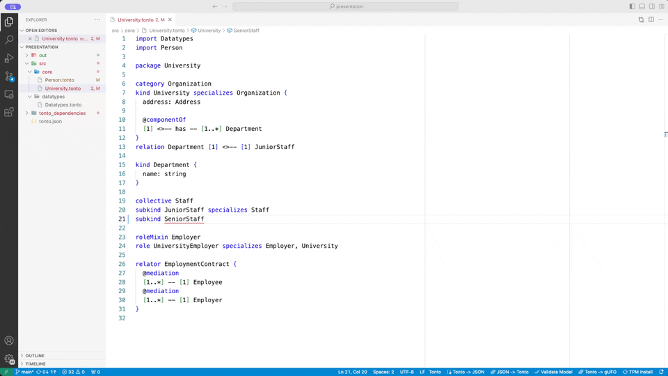Open the Source Control view
This screenshot has height=376, width=668.
point(9,77)
